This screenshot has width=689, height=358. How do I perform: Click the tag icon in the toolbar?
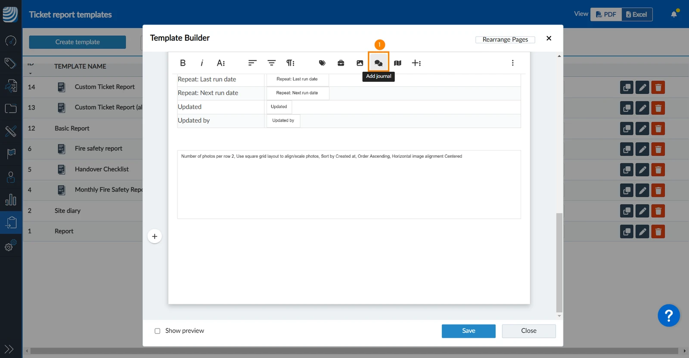click(x=322, y=63)
